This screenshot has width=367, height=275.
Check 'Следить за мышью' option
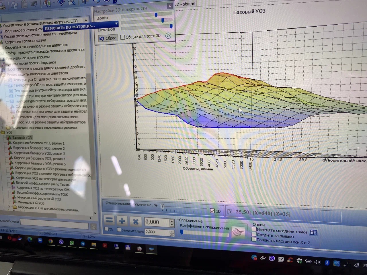pos(254,234)
